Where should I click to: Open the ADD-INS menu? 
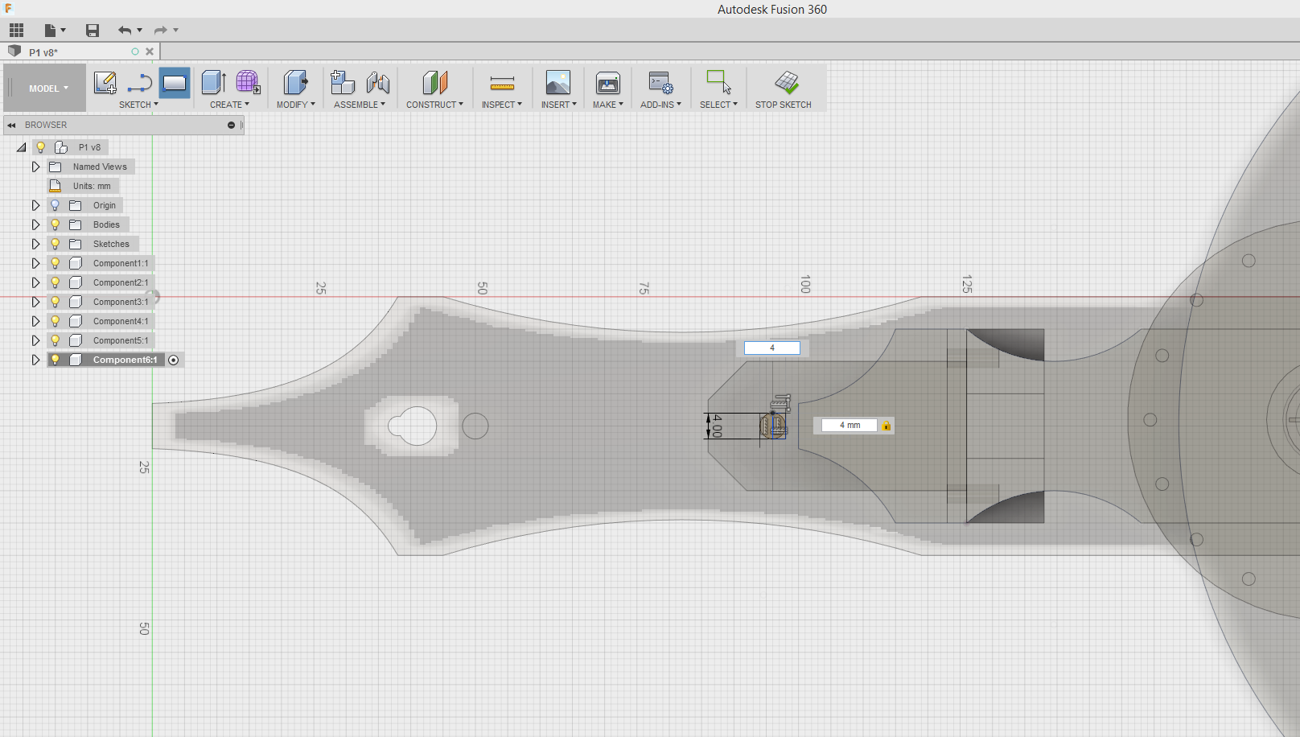coord(660,105)
